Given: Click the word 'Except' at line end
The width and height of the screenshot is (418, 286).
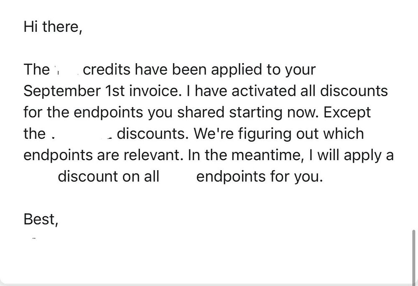Looking at the screenshot, I should pos(347,113).
